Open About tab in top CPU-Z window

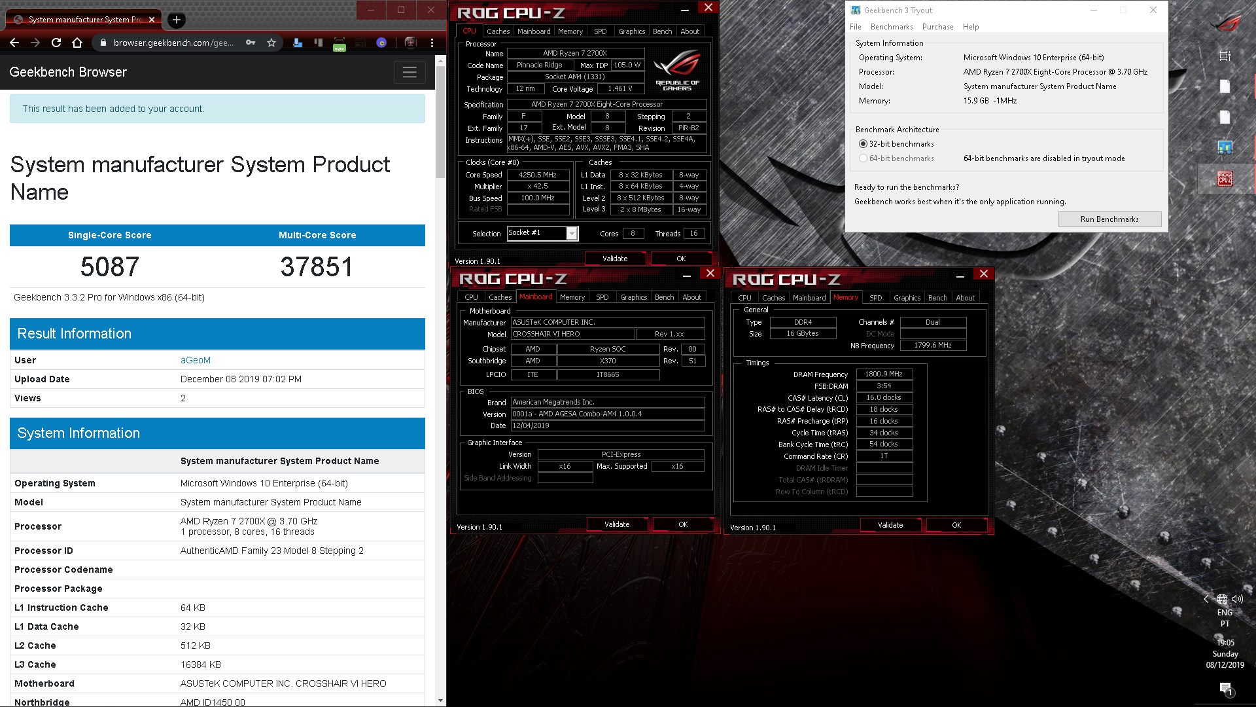(689, 31)
